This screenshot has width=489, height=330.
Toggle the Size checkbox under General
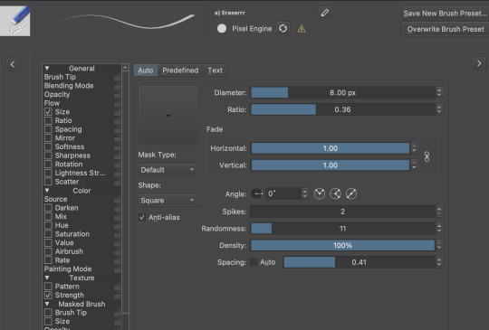tap(48, 112)
